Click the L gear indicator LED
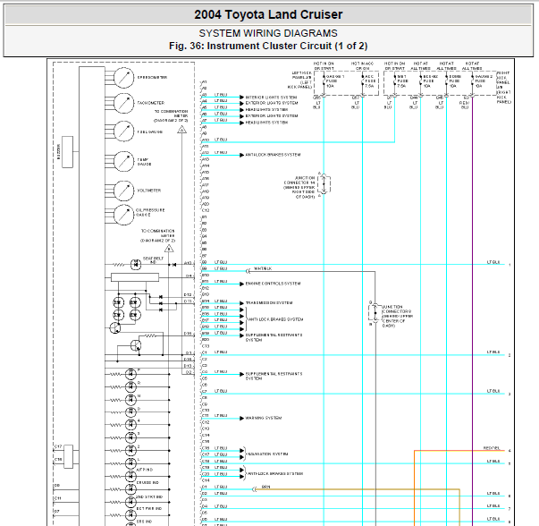The height and width of the screenshot is (526, 539). coord(131,463)
